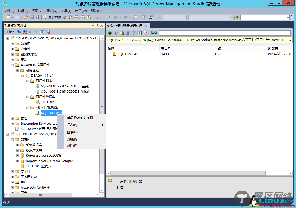Screen dimensions: 296x208
Task: Collapse the DBAG01 (主要) availability group
Action: tap(22, 76)
